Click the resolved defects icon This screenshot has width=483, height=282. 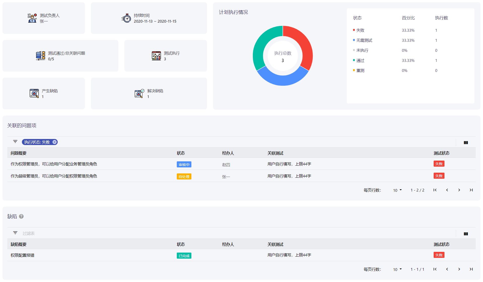pos(140,93)
